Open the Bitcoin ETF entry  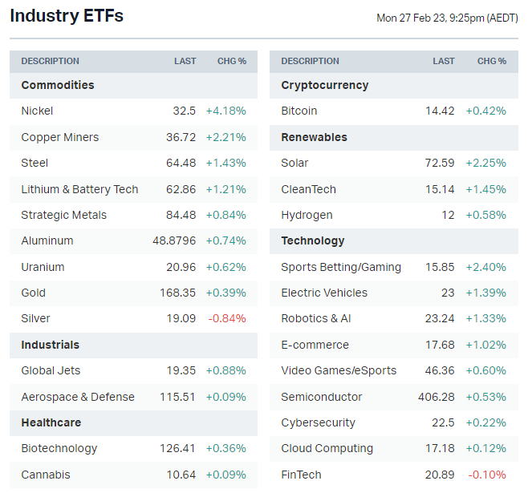point(299,111)
